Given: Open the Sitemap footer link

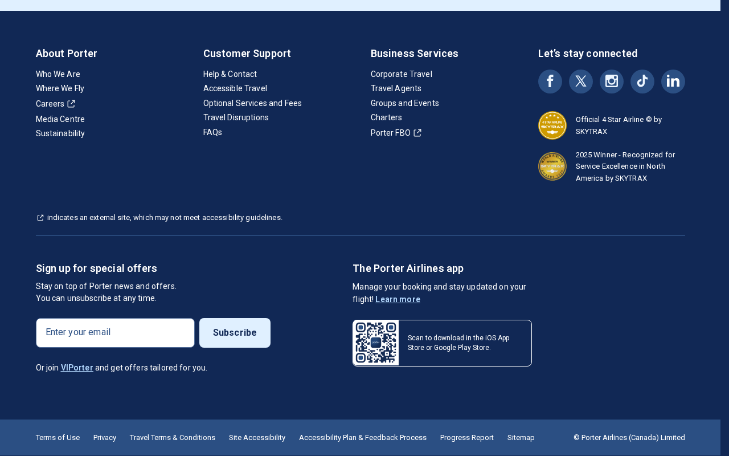Looking at the screenshot, I should click(521, 438).
